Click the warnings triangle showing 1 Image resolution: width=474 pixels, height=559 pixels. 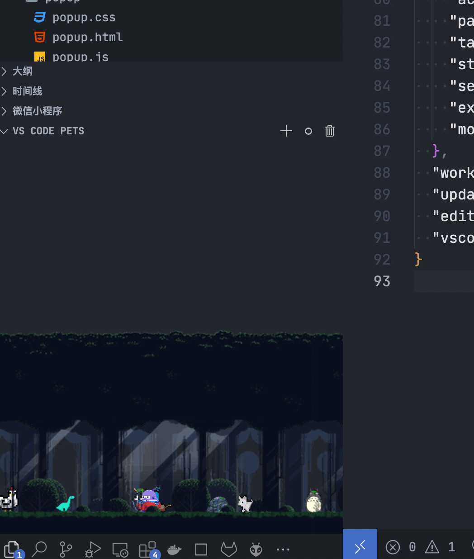pyautogui.click(x=432, y=547)
